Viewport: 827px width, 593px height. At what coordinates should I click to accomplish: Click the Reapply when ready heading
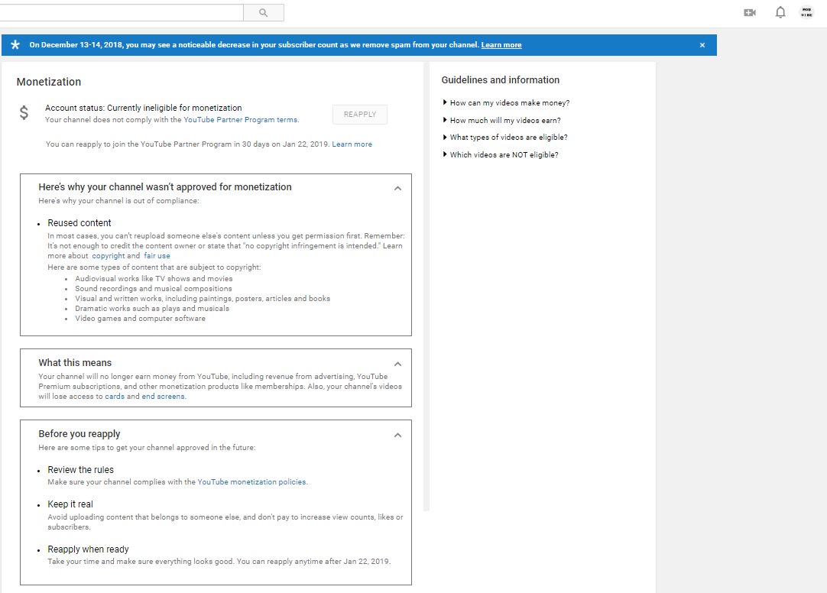pos(88,549)
